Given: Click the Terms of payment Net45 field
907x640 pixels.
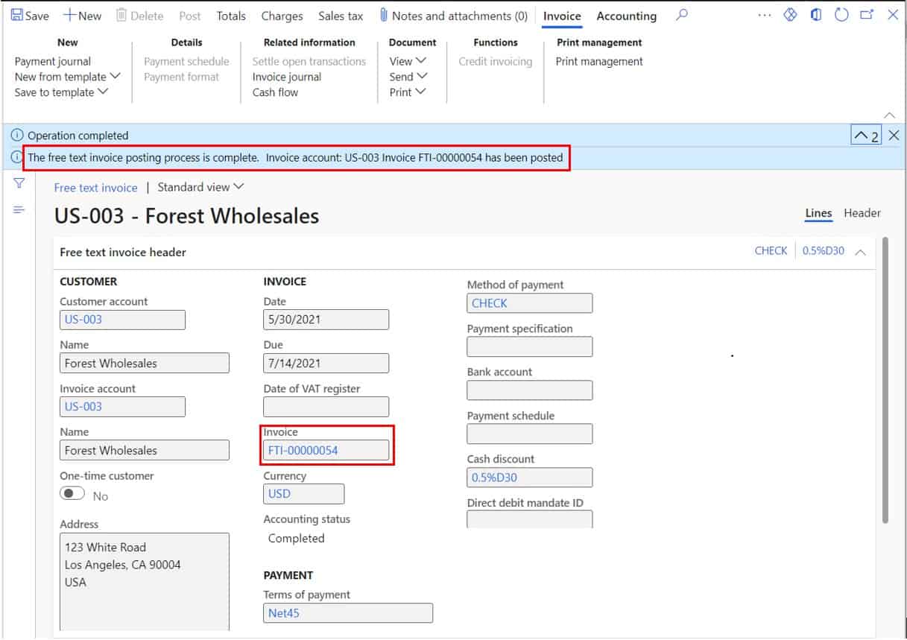Looking at the screenshot, I should (347, 612).
